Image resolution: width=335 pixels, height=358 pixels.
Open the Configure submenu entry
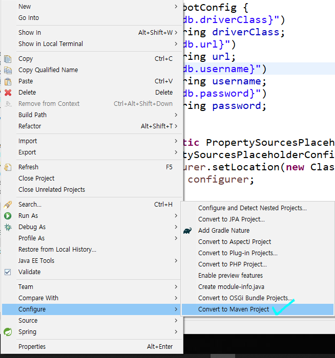pyautogui.click(x=92, y=309)
